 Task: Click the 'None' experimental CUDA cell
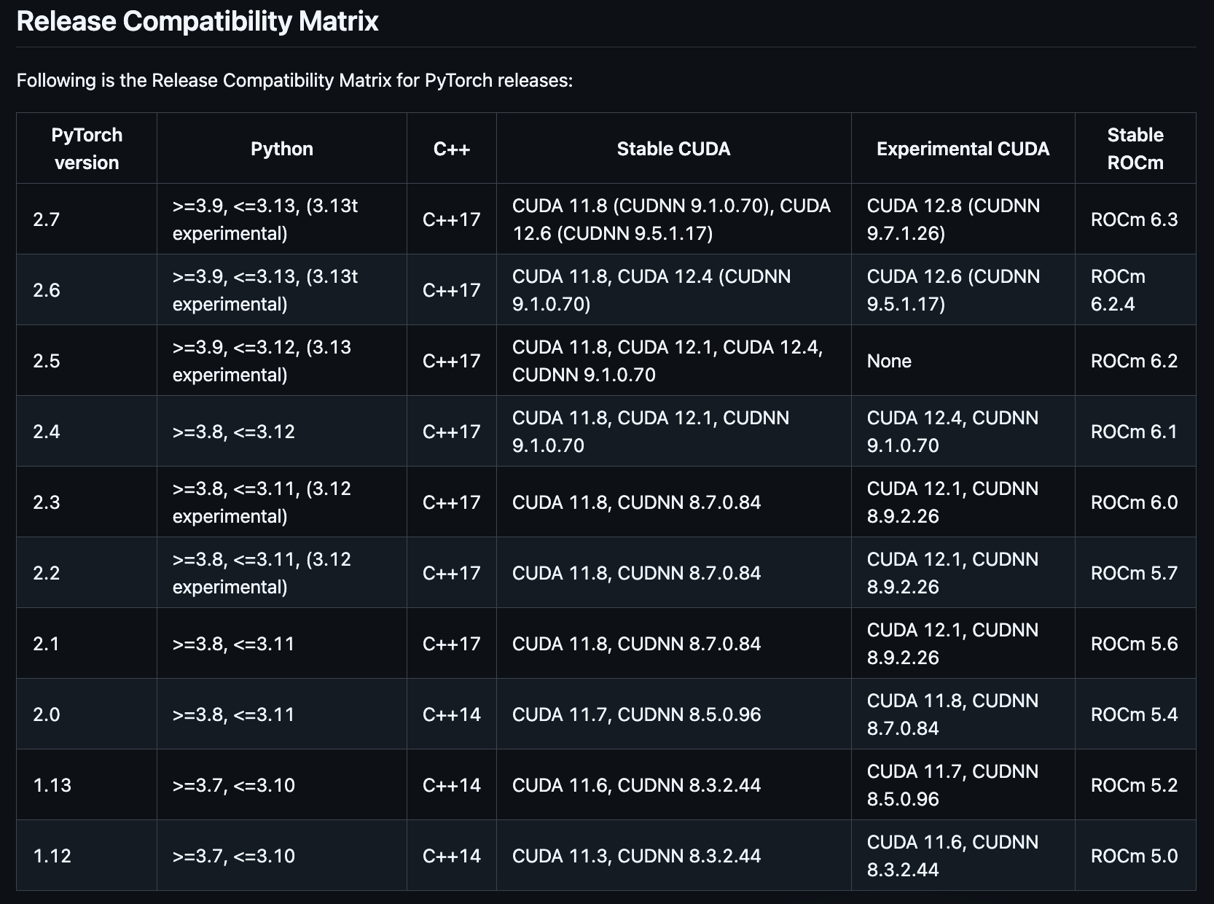963,361
